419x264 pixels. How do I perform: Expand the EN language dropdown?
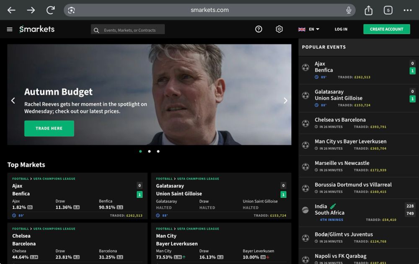[x=314, y=29]
